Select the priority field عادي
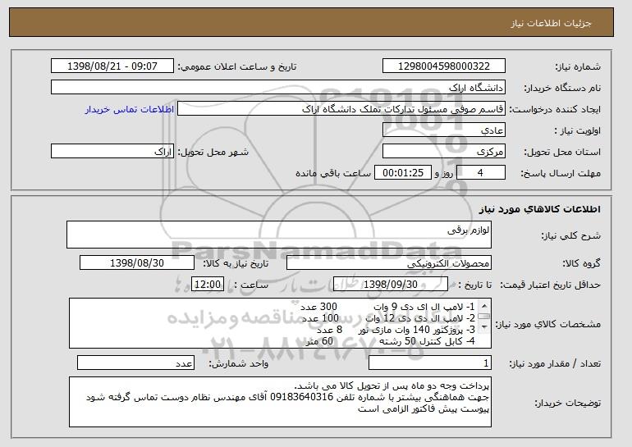Viewport: 632px width, 447px height. click(444, 130)
